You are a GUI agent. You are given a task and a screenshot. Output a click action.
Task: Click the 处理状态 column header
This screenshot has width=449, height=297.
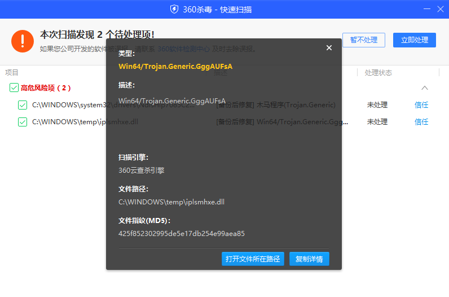[x=378, y=73]
